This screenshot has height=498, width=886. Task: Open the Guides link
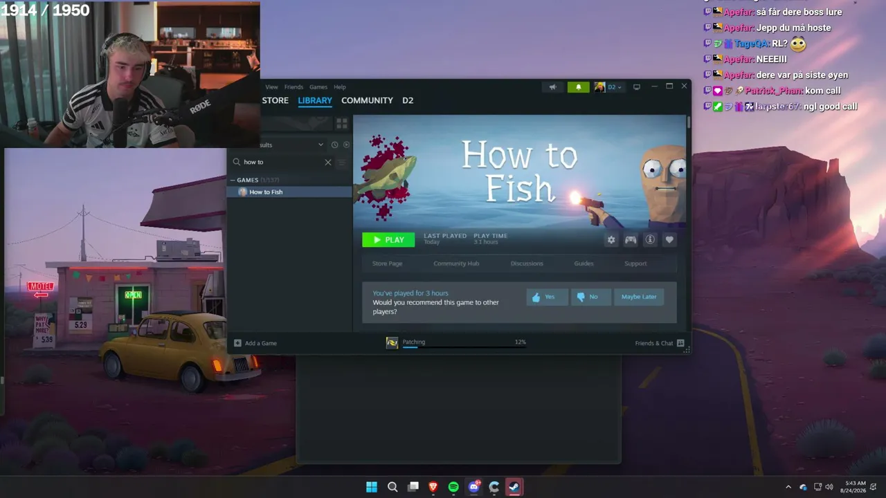click(584, 264)
